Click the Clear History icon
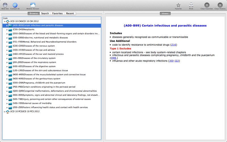Image resolution: width=227 pixels, height=142 pixels. click(x=220, y=5)
